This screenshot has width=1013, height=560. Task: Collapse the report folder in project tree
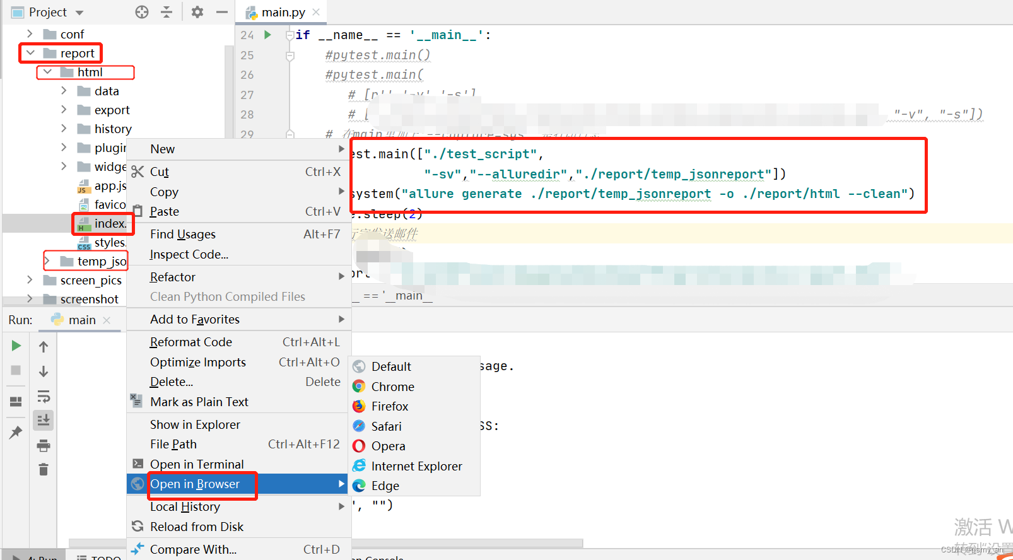[x=30, y=53]
